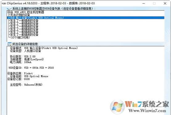Viewport: 171px width, 115px height.
Task: Click the 当前速度: 低速(LowSpeed) line
Action: click(x=27, y=60)
